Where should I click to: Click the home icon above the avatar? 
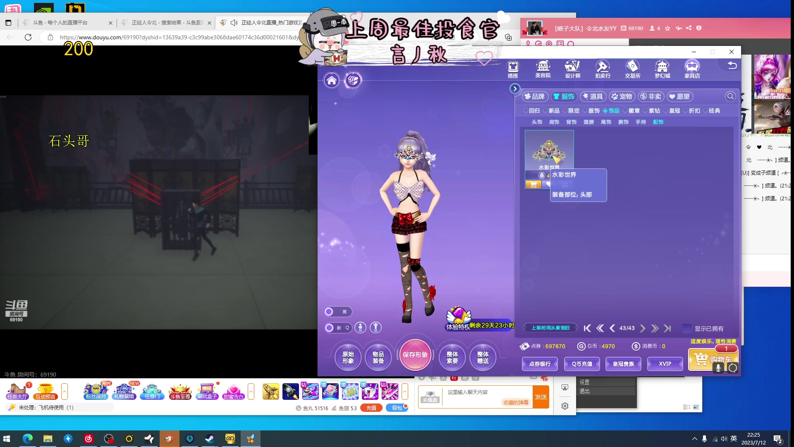pyautogui.click(x=332, y=80)
